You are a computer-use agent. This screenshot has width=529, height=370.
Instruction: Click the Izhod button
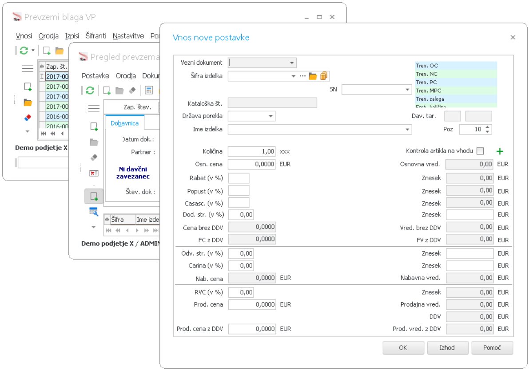(x=447, y=348)
